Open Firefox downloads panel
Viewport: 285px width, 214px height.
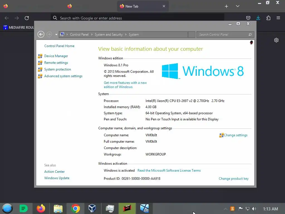tap(258, 18)
